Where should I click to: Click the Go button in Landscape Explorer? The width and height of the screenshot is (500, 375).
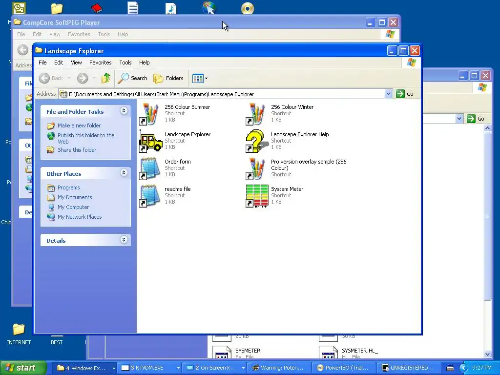(405, 94)
